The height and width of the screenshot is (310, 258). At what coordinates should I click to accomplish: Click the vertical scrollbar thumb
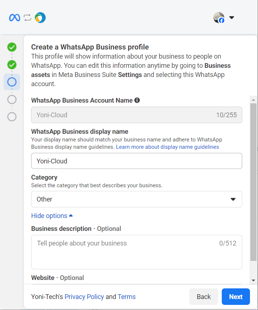(254, 182)
